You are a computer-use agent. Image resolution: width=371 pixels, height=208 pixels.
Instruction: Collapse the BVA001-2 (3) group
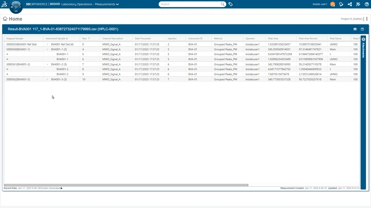pos(47,64)
